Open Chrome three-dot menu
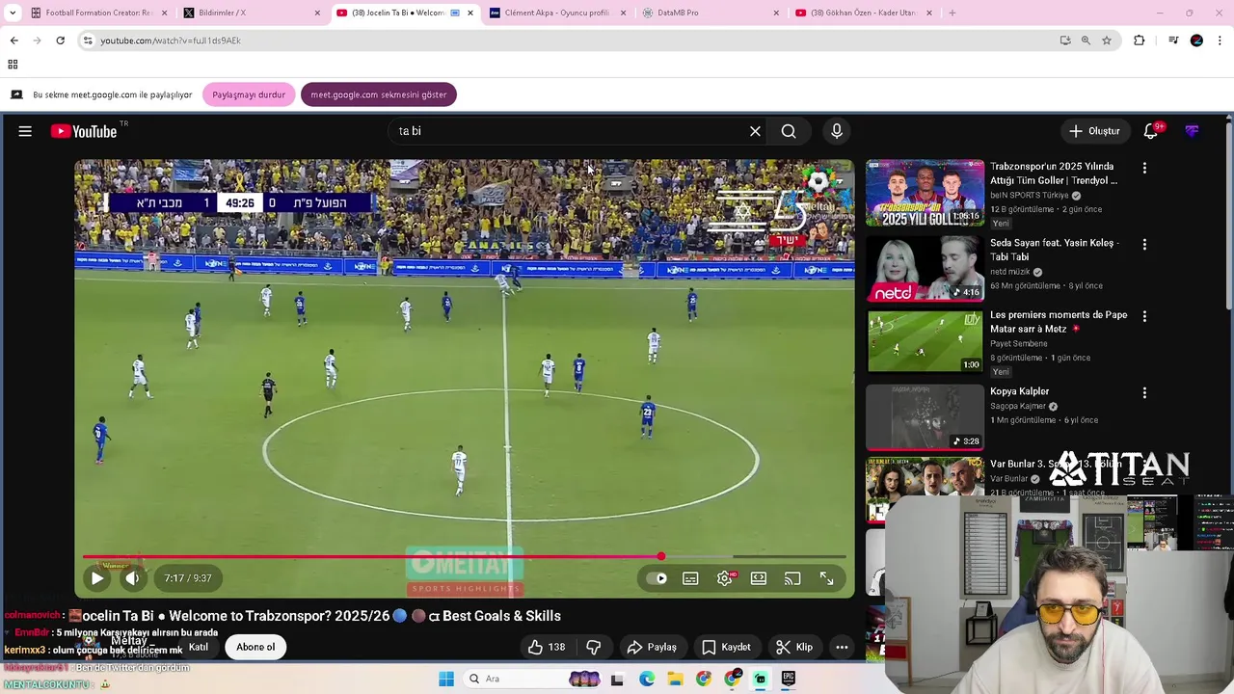Screen dimensions: 1234x694 pos(1221,40)
